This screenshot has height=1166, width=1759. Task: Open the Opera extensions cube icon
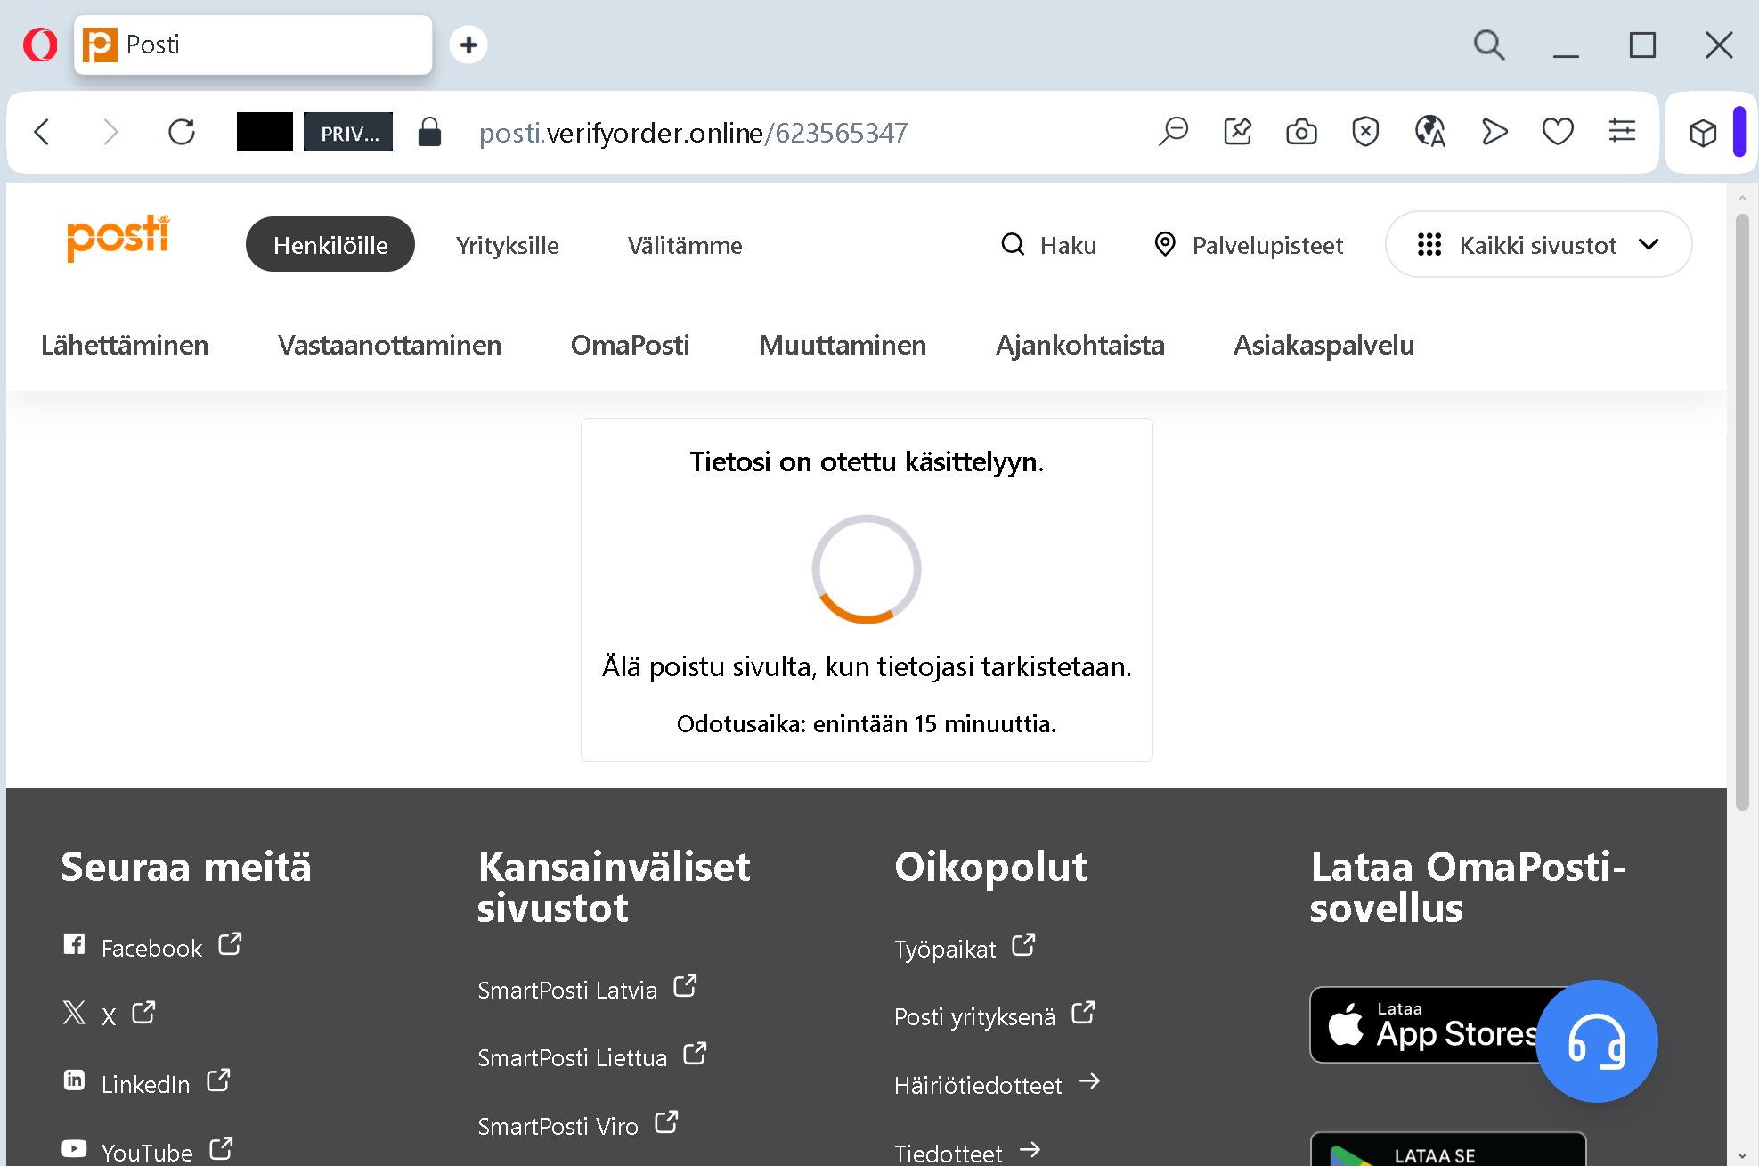(1703, 133)
